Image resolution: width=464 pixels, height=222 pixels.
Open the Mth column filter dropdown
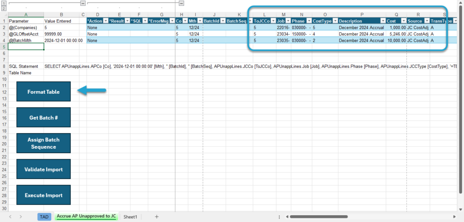(x=200, y=21)
